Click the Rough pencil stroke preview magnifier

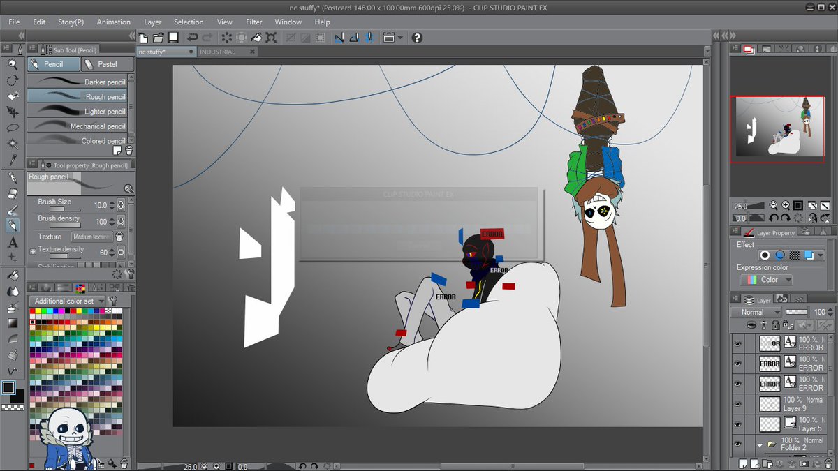coord(128,188)
